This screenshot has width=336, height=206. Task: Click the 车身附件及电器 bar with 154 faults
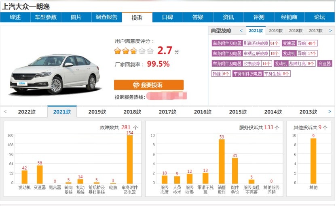coord(130,159)
